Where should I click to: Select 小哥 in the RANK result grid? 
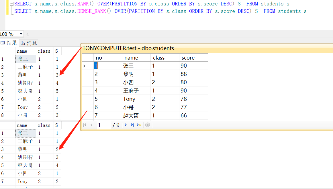coord(26,115)
